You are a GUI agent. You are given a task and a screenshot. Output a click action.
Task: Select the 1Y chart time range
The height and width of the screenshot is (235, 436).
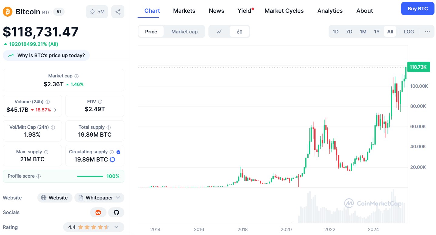point(377,31)
